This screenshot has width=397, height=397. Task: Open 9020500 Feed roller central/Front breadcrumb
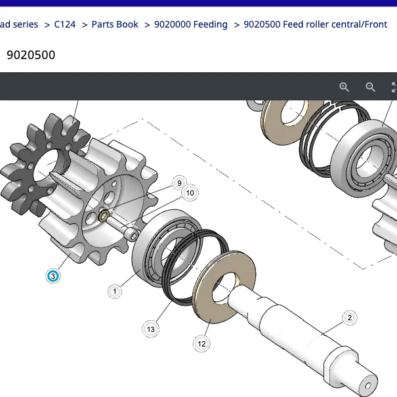point(315,24)
